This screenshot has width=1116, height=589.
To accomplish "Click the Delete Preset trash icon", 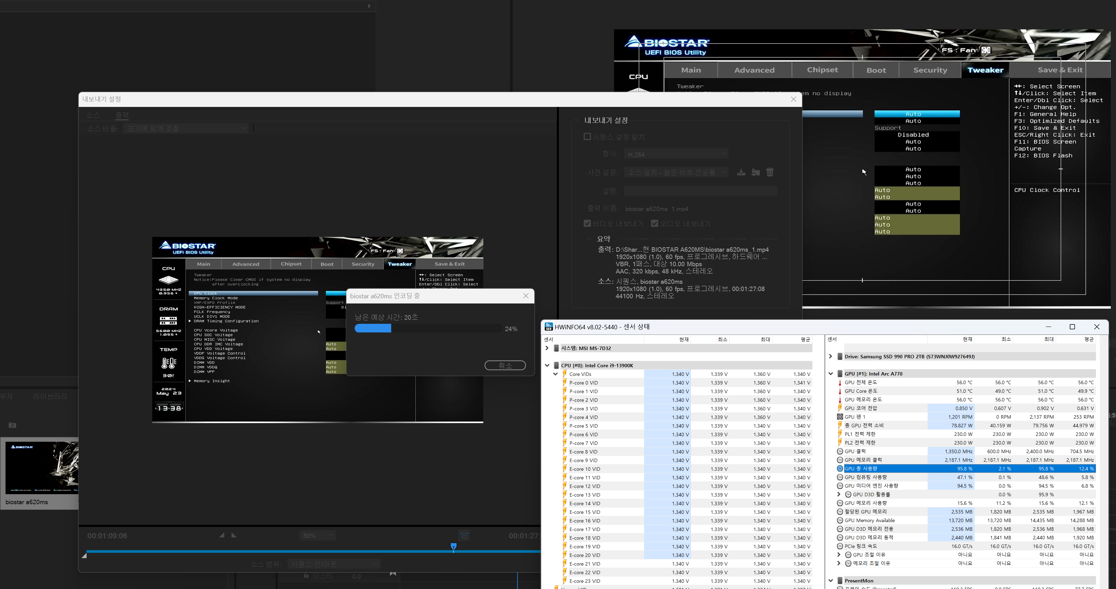I will click(x=770, y=172).
